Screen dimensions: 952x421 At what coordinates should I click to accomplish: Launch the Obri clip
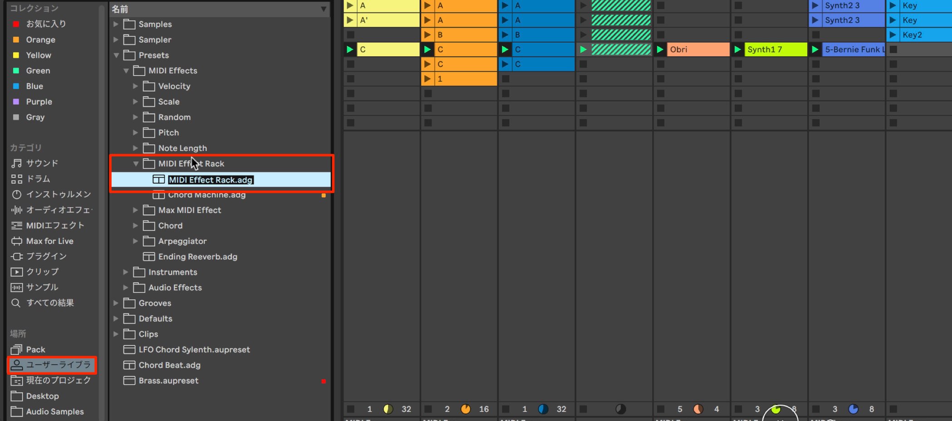(x=660, y=49)
